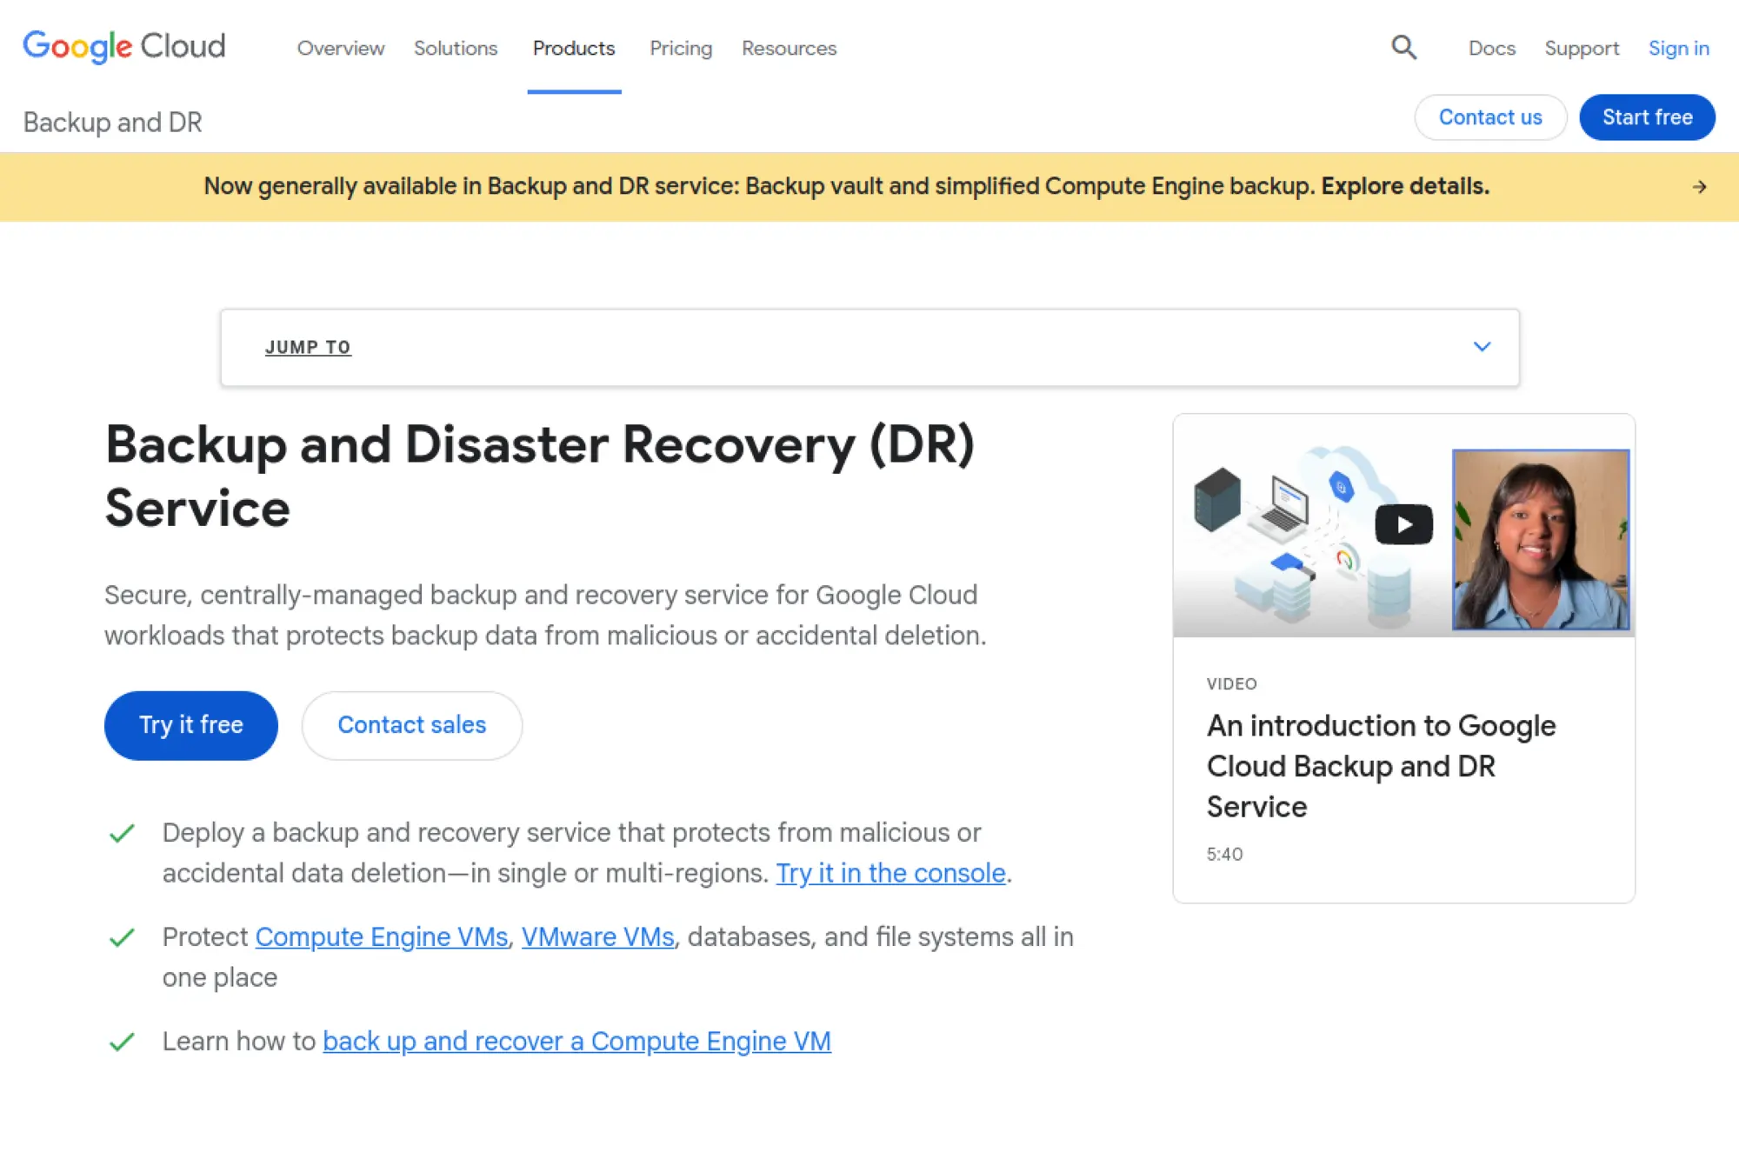Click the Contact sales button
1739x1159 pixels.
(411, 724)
